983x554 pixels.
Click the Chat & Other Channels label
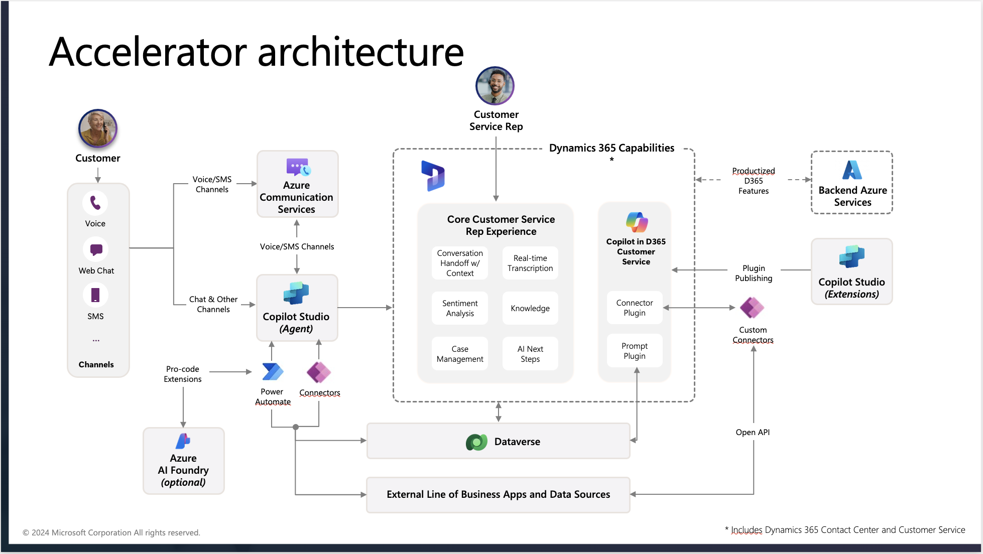[213, 304]
